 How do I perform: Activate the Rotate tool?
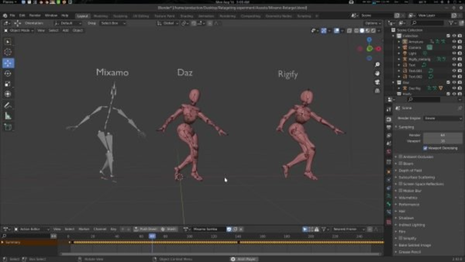pos(8,74)
